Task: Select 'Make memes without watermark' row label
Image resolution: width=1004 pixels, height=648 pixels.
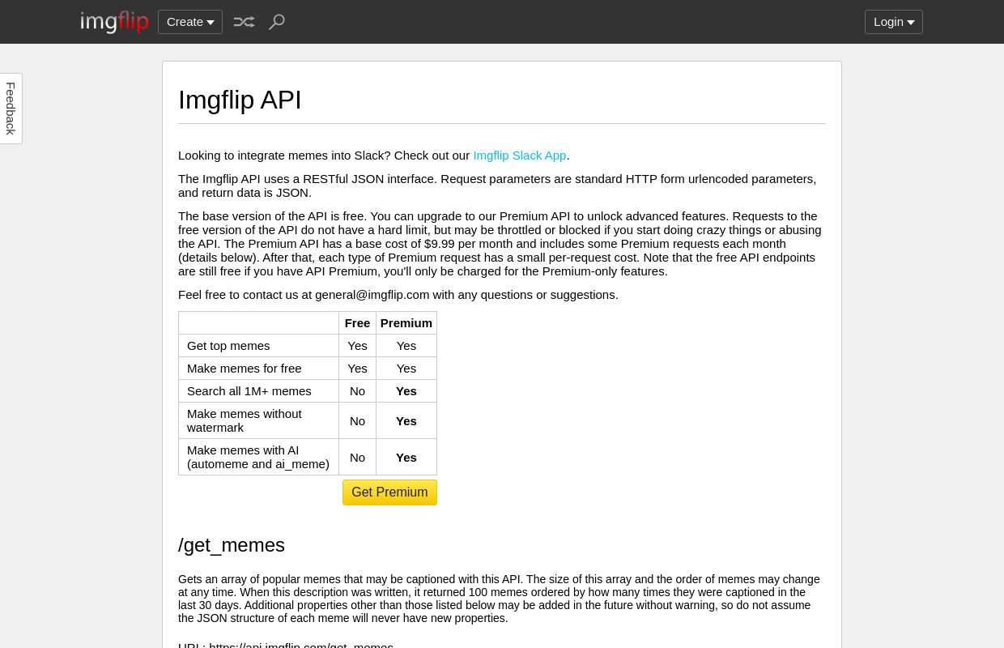Action: (x=245, y=420)
